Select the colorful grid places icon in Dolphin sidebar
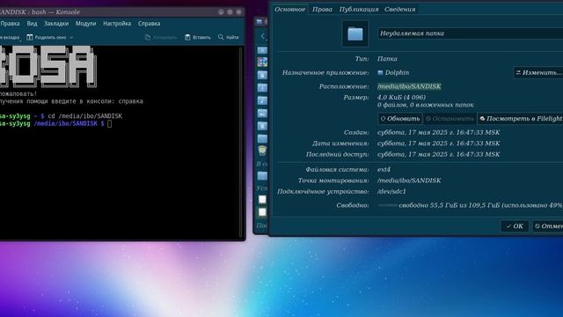Image resolution: width=563 pixels, height=317 pixels. 262,62
